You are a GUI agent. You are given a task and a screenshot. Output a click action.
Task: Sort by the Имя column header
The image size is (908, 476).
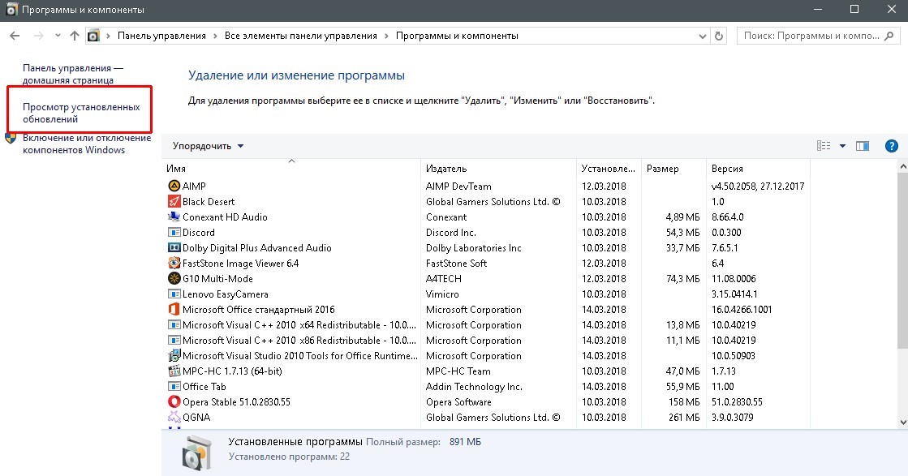coord(291,169)
